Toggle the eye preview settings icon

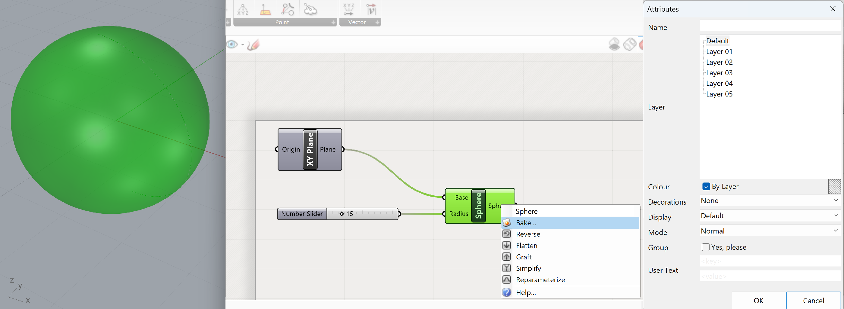click(232, 44)
